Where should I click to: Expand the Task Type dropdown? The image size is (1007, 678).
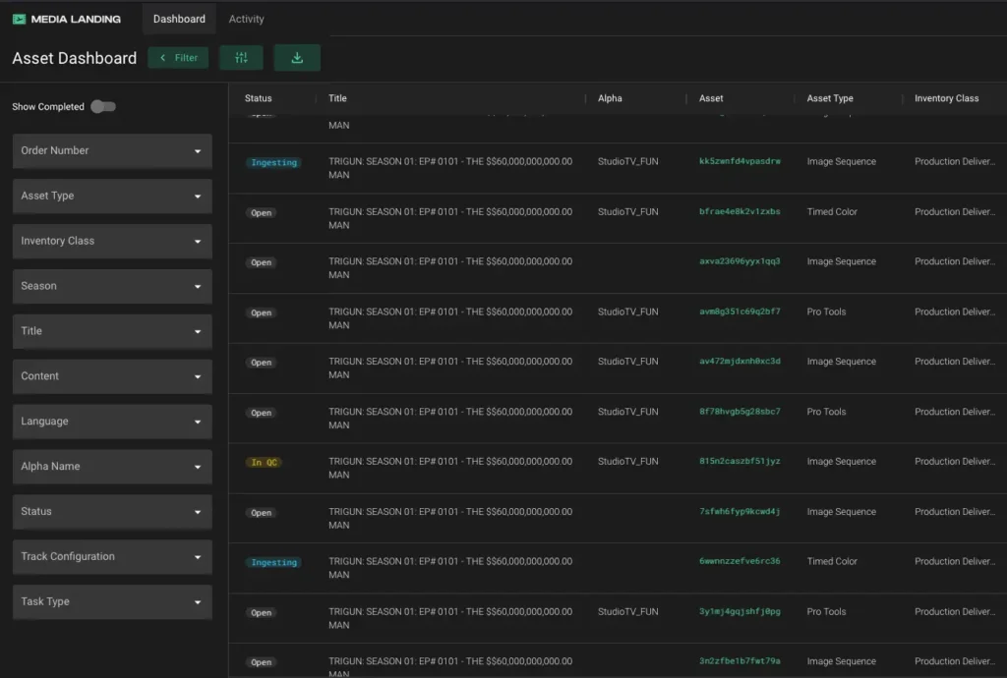112,602
